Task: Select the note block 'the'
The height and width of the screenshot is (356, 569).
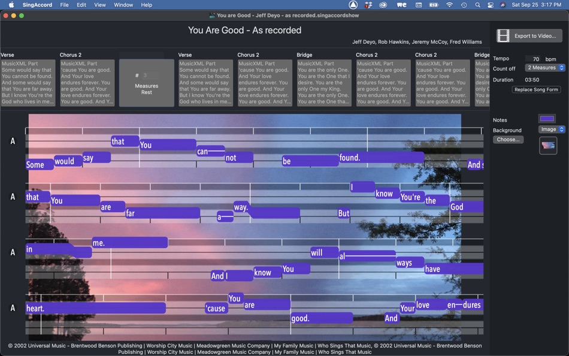Action: coord(437,201)
